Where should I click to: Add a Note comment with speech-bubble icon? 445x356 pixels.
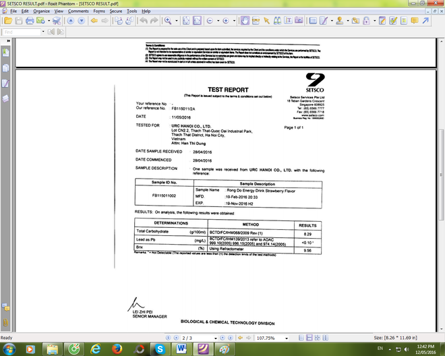click(415, 21)
